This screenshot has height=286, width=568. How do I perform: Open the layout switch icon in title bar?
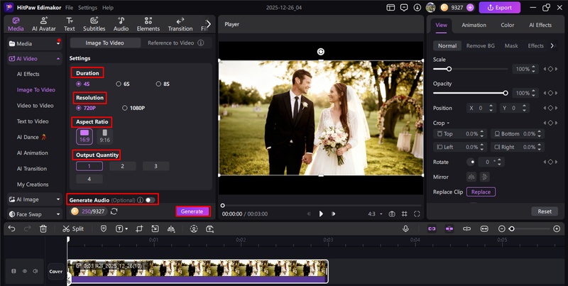(x=390, y=8)
